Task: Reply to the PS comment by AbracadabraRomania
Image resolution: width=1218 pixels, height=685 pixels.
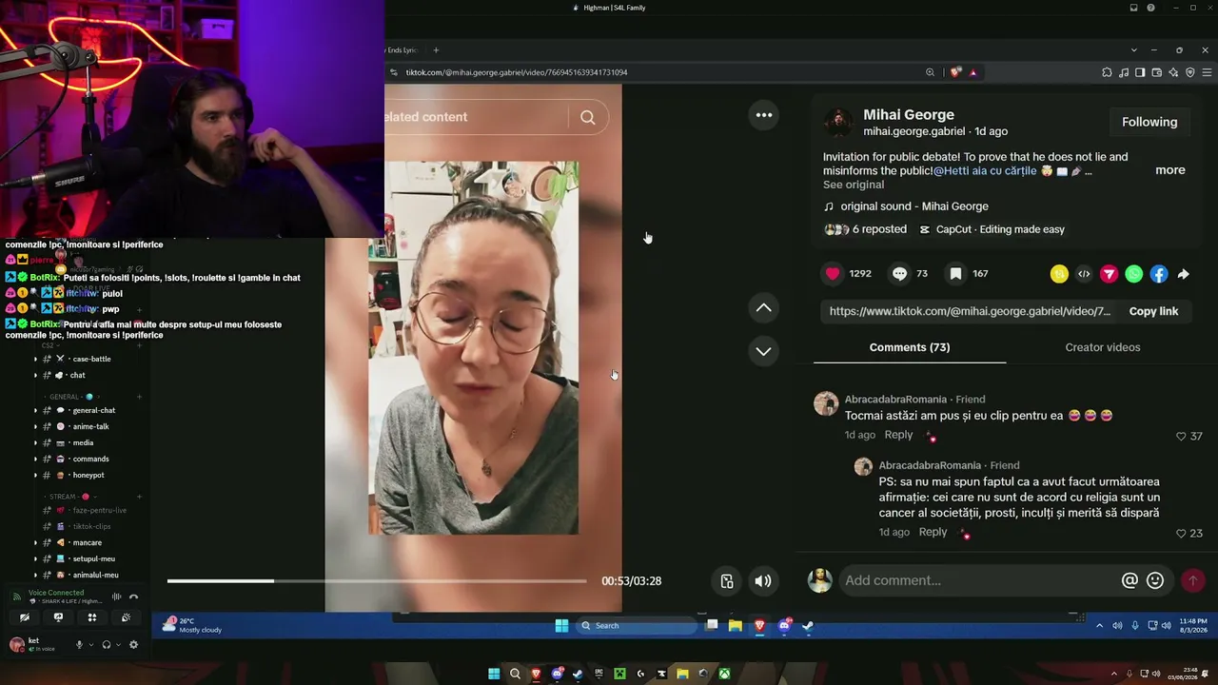Action: coord(933,532)
